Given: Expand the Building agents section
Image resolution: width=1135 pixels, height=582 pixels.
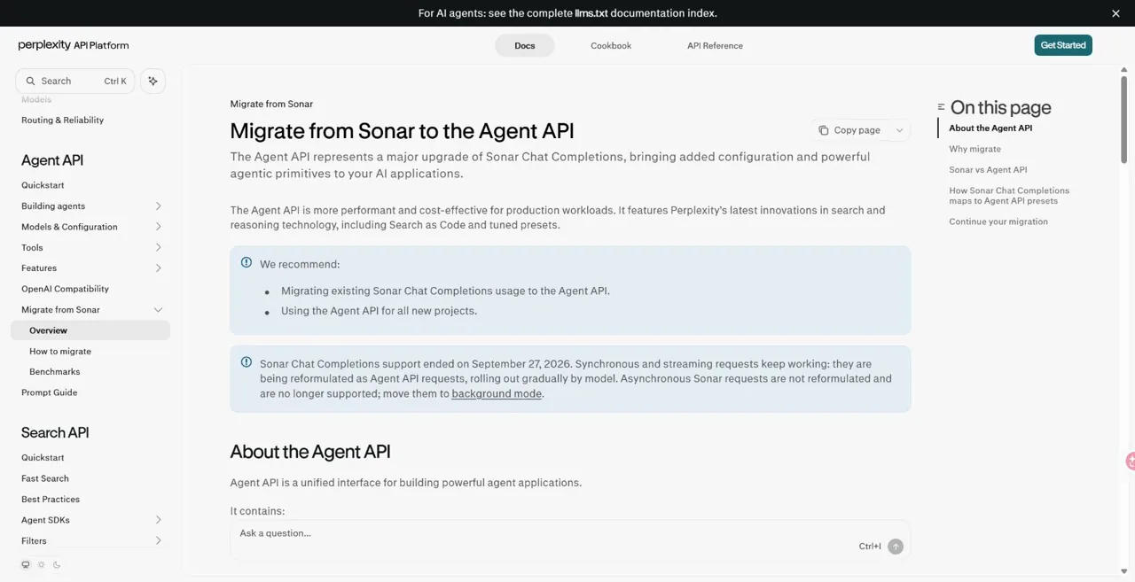Looking at the screenshot, I should tap(158, 206).
